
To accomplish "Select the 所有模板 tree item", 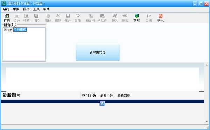I will point(20,30).
